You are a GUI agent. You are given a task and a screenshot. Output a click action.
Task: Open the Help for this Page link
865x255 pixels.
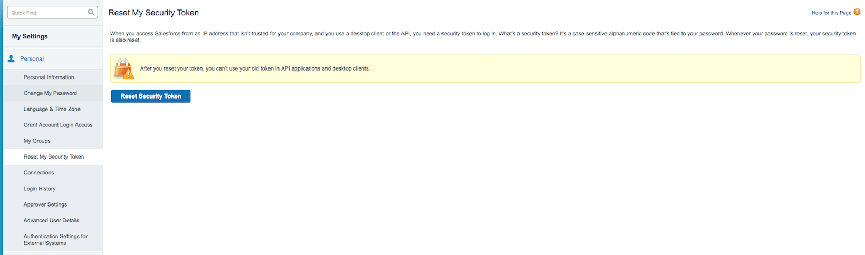coord(831,13)
